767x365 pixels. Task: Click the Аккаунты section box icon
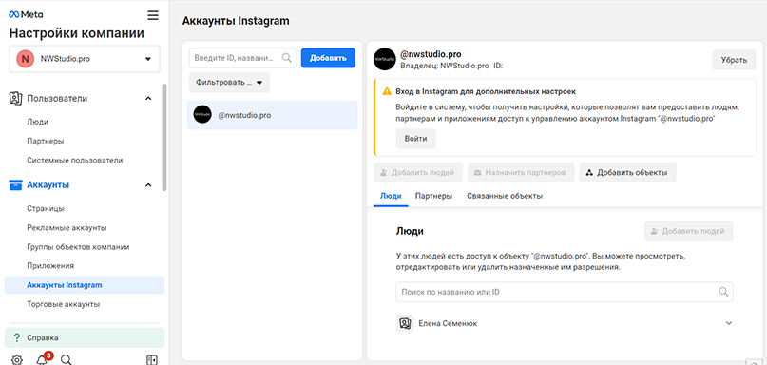coord(16,185)
